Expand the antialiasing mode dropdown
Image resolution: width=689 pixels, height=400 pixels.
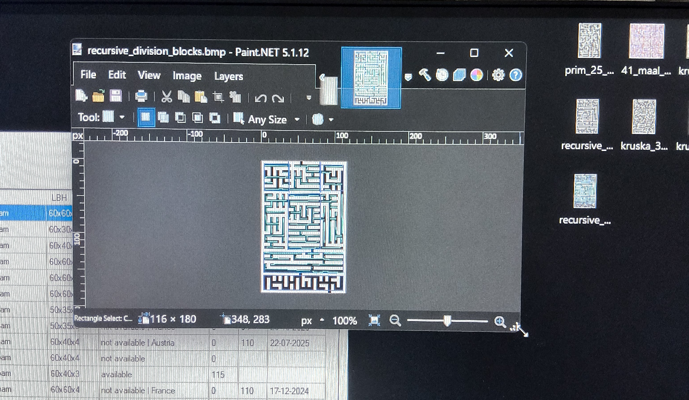tap(331, 119)
